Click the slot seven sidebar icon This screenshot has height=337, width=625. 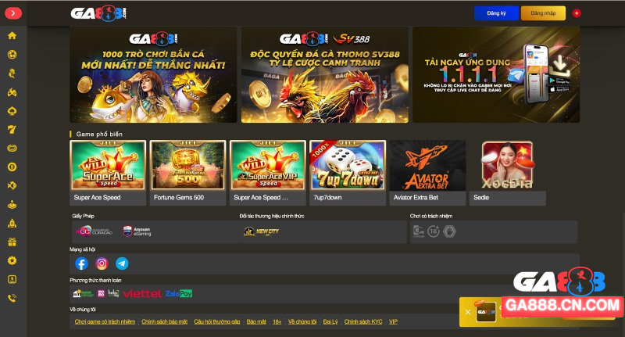(x=12, y=130)
